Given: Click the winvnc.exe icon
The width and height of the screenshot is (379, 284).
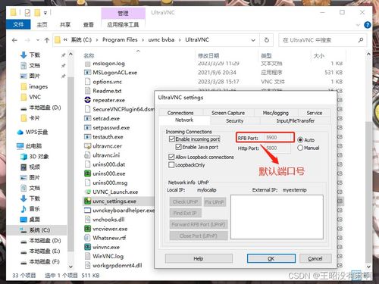Looking at the screenshot, I should 87,247.
